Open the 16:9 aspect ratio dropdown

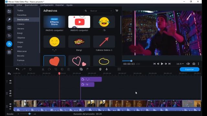[x=180, y=64]
